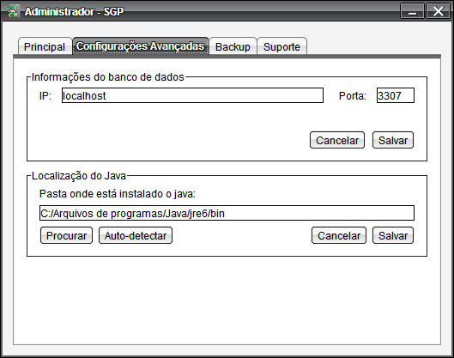Image resolution: width=454 pixels, height=358 pixels.
Task: Focus the IP field containing localhost
Action: [192, 95]
